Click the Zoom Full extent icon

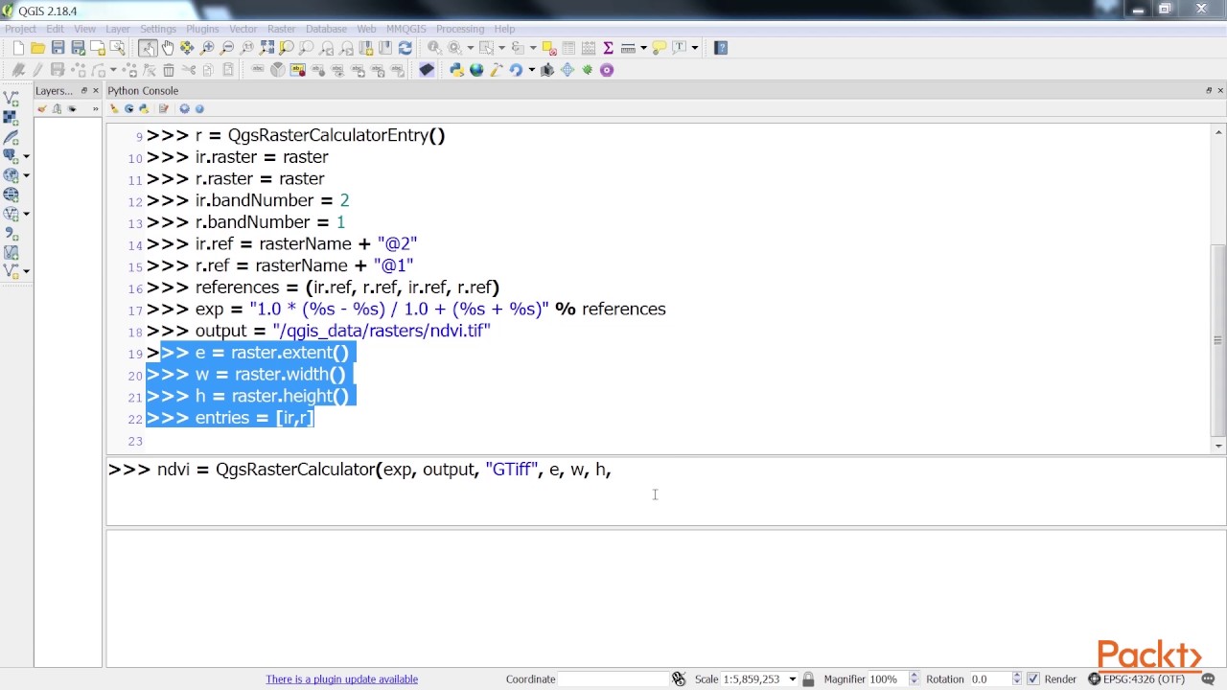tap(267, 48)
